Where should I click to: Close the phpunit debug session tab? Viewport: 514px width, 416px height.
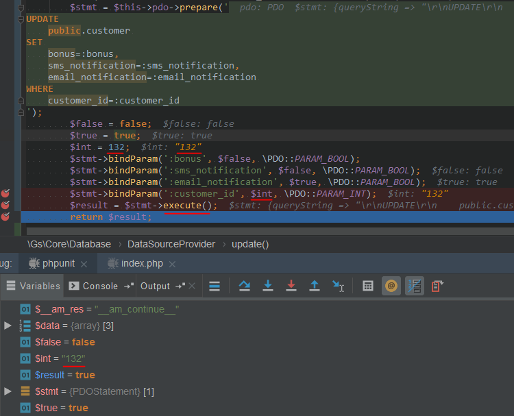(x=84, y=264)
